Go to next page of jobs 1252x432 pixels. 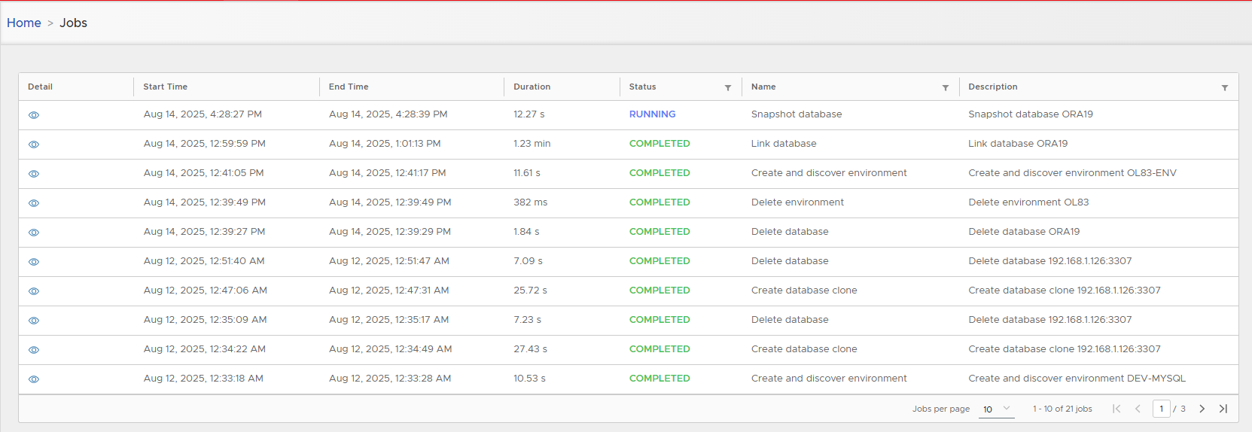pyautogui.click(x=1202, y=409)
